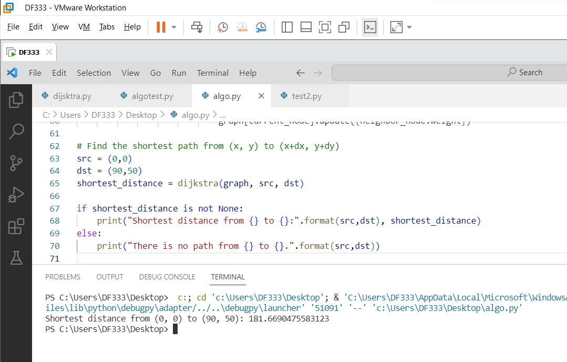Click VMware take snapshot icon
This screenshot has width=567, height=362.
223,27
